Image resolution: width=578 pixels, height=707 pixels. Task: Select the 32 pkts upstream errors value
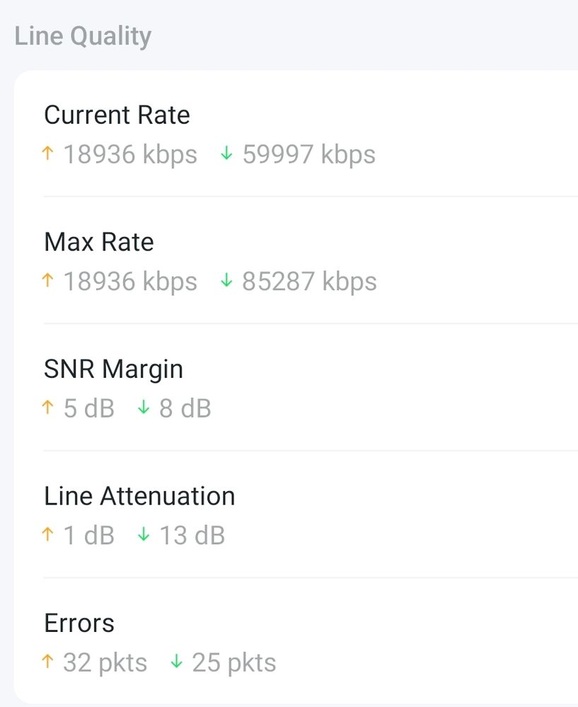pos(105,663)
